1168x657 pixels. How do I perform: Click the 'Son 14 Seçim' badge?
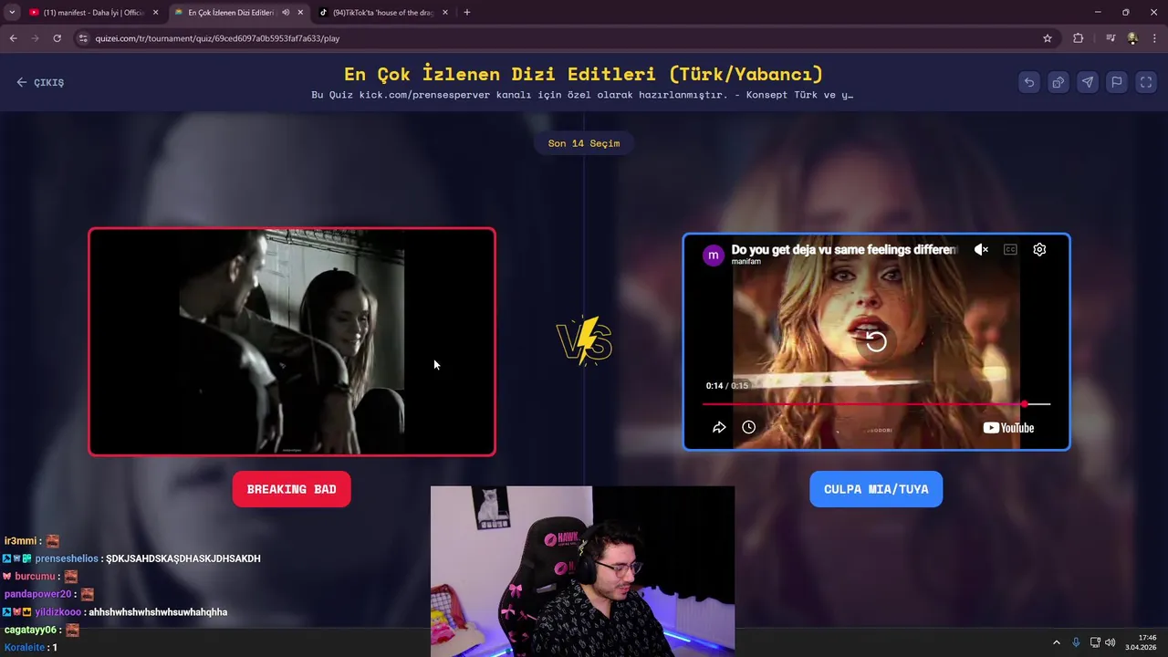click(584, 143)
